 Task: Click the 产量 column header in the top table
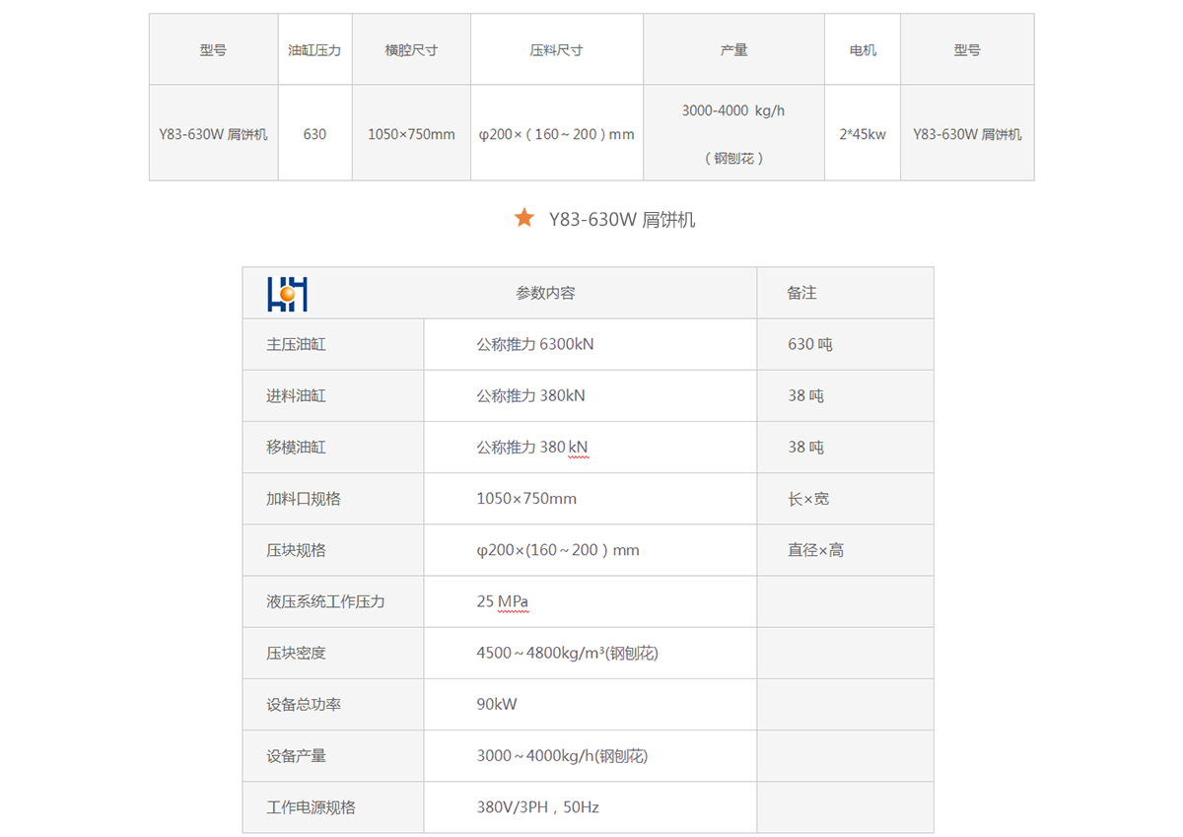pyautogui.click(x=733, y=50)
